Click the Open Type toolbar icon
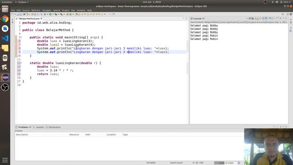 76,14
